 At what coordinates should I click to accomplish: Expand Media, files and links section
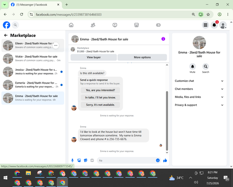click(x=199, y=97)
